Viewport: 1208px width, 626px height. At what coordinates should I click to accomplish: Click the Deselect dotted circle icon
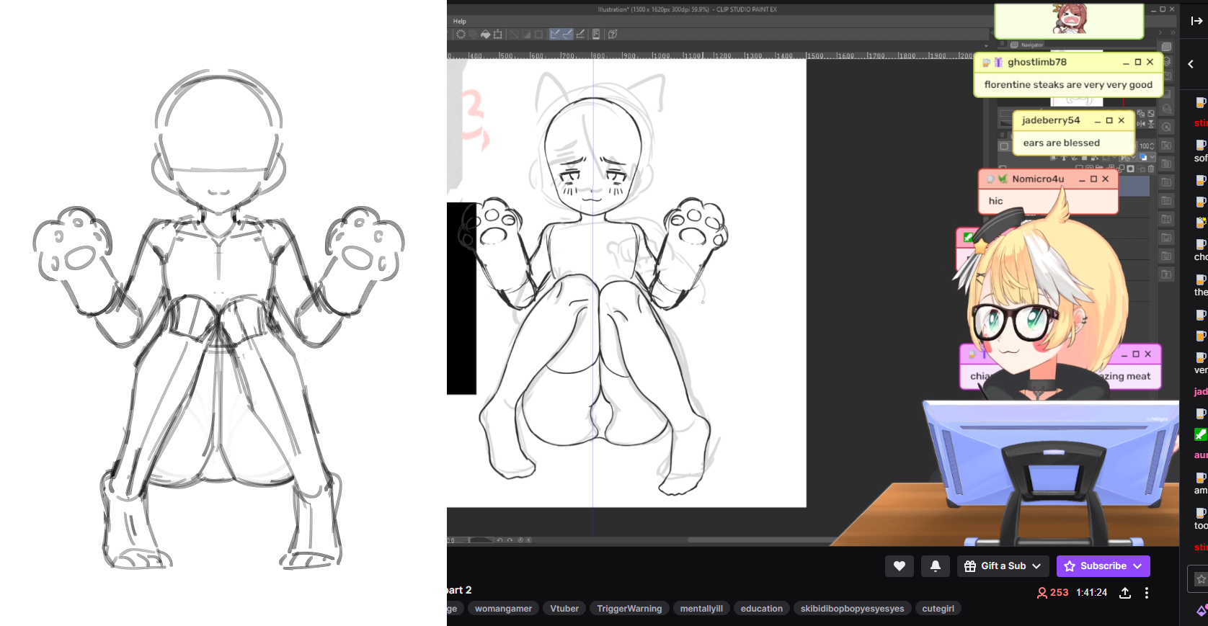[461, 35]
